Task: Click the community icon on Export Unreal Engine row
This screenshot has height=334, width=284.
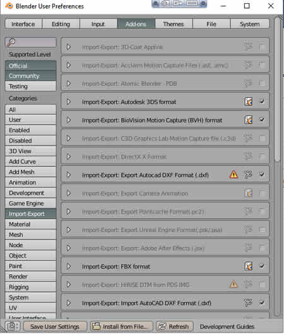Action: pyautogui.click(x=248, y=229)
